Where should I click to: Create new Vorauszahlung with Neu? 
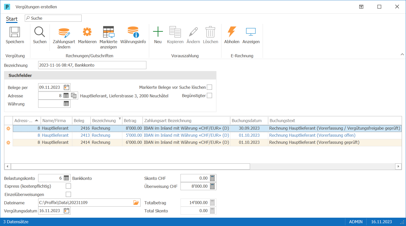tap(158, 35)
